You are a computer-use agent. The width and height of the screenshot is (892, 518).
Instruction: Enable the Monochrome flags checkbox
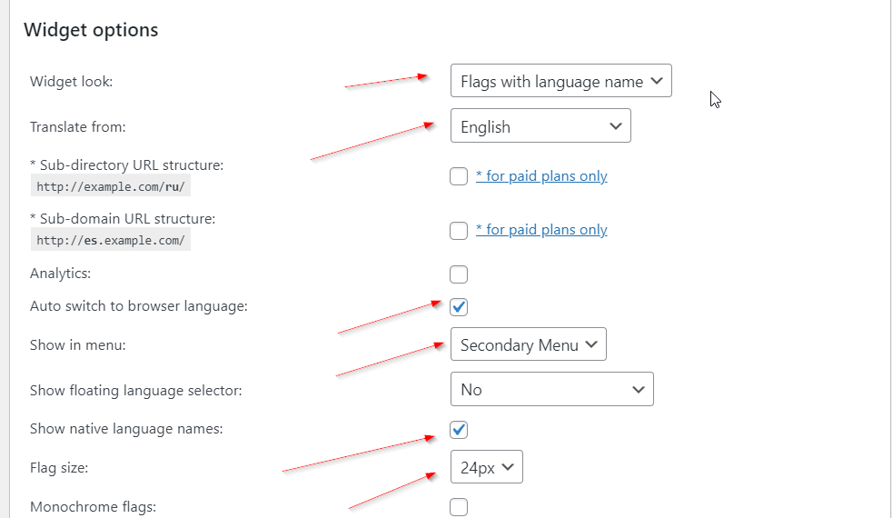(x=459, y=507)
